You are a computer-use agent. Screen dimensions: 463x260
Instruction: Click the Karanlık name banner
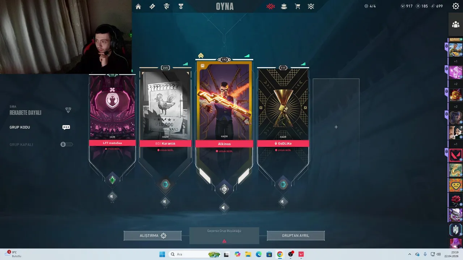point(165,143)
